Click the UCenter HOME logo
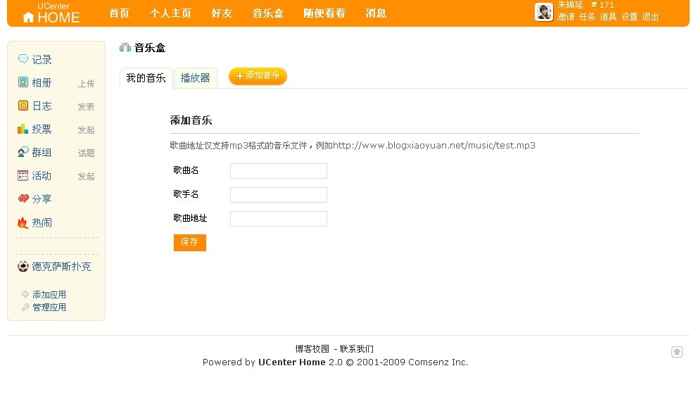 [51, 13]
